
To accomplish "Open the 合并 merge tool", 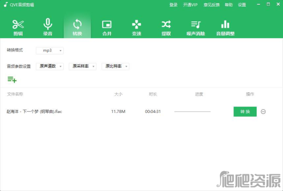I will click(107, 27).
